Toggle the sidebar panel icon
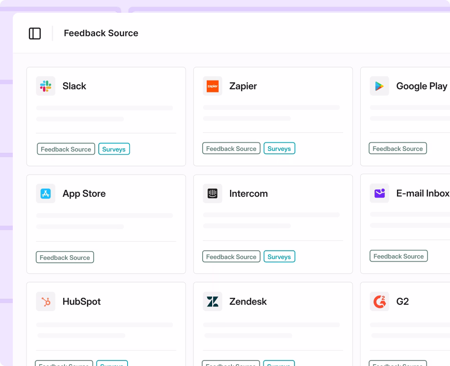The image size is (450, 366). click(35, 33)
